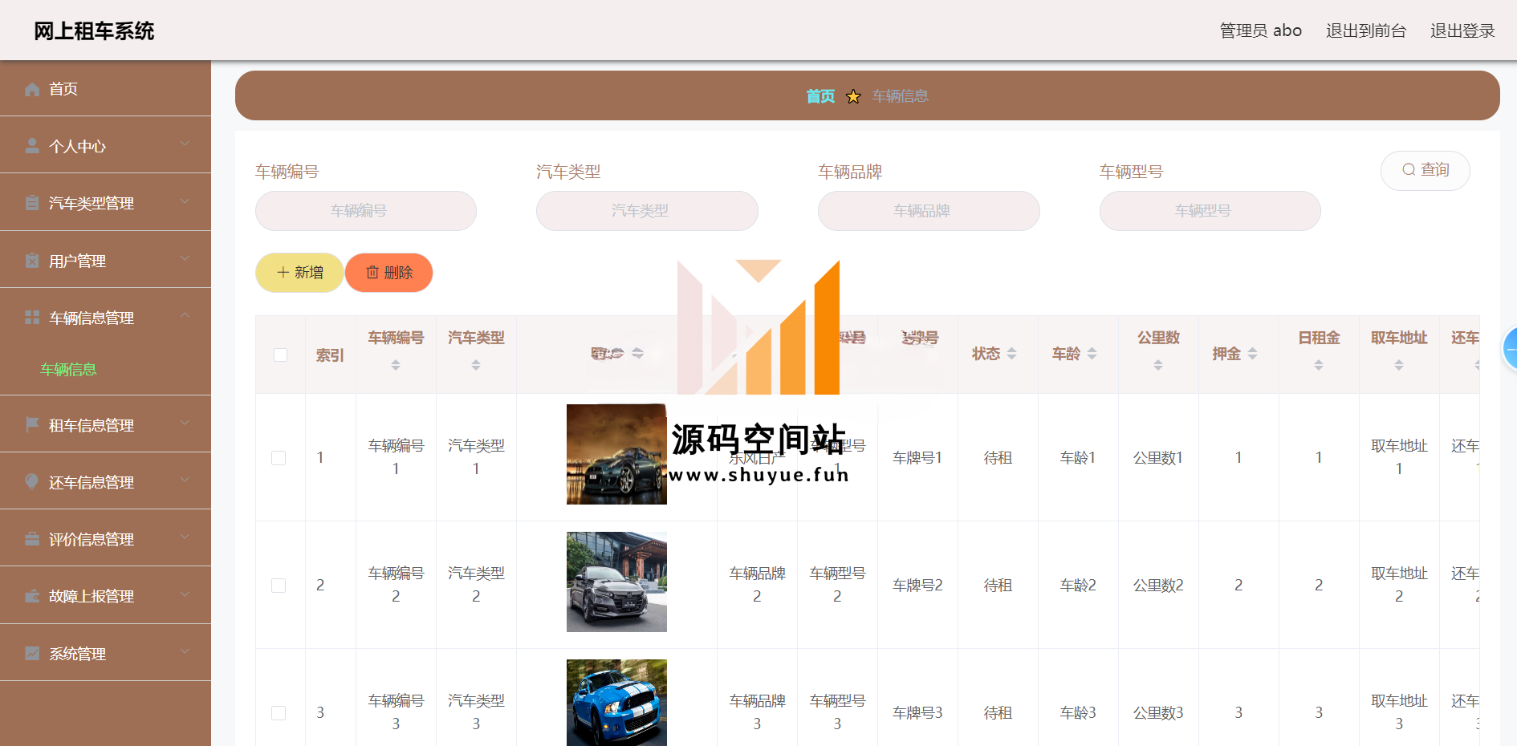Viewport: 1517px width, 746px height.
Task: Check the row 3 checkbox
Action: (x=279, y=713)
